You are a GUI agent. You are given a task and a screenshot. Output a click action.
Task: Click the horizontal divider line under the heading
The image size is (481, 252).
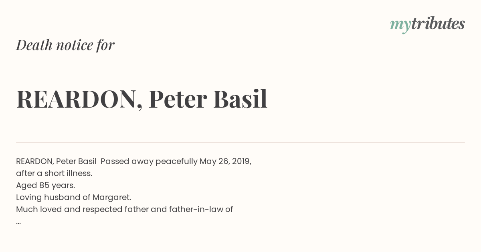click(240, 142)
